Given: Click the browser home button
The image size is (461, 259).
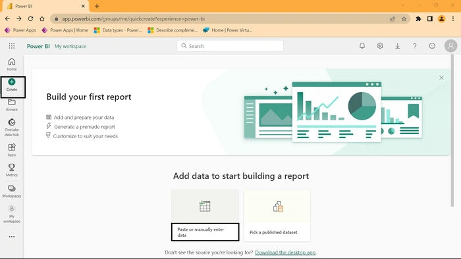Looking at the screenshot, I should (42, 19).
